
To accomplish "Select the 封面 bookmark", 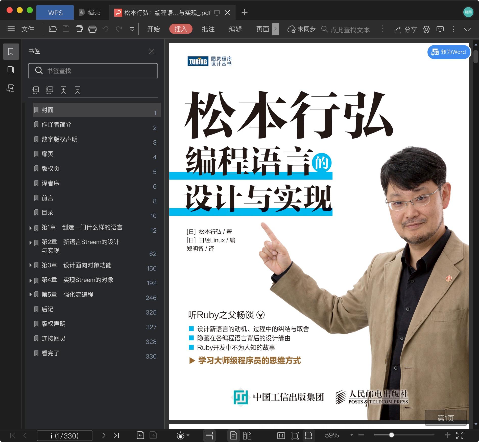I will pyautogui.click(x=97, y=110).
